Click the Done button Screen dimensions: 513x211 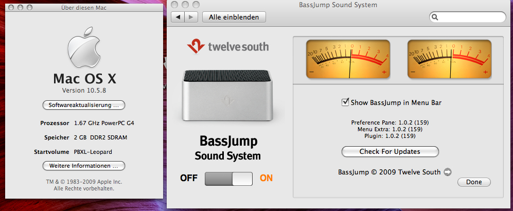tap(474, 182)
